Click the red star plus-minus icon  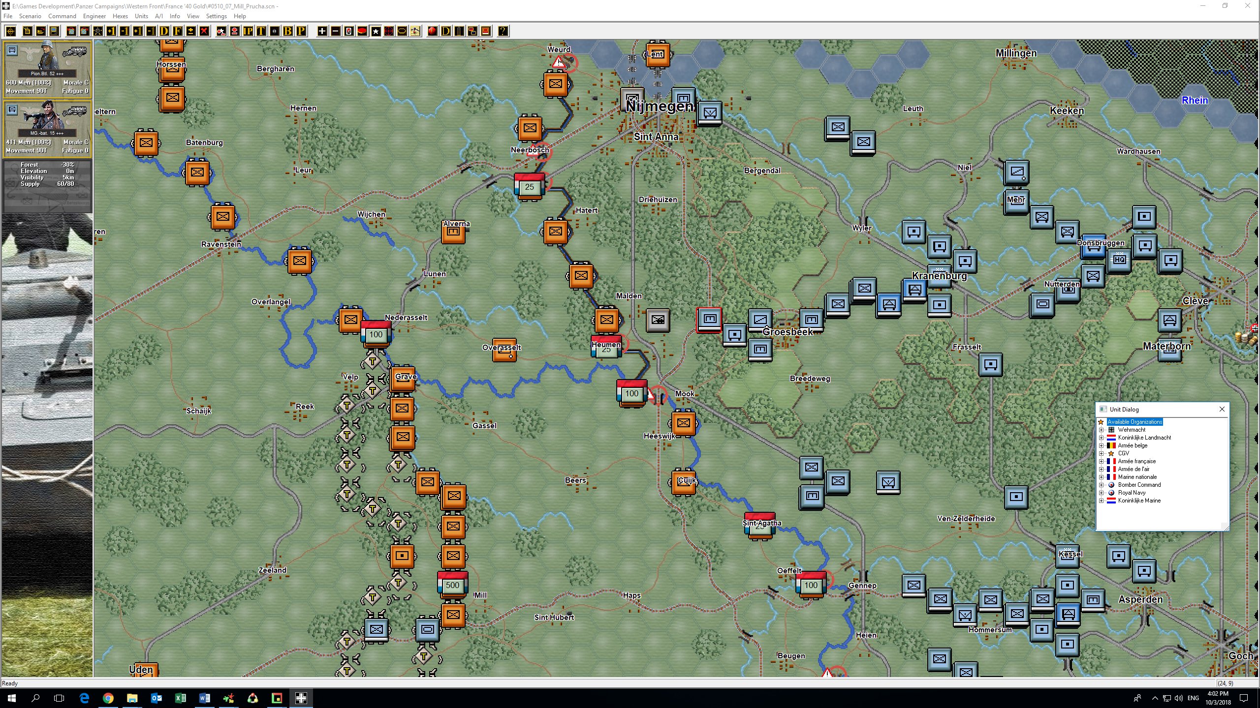(221, 31)
